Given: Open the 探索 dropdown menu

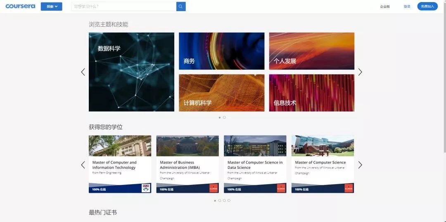Looking at the screenshot, I should click(52, 7).
